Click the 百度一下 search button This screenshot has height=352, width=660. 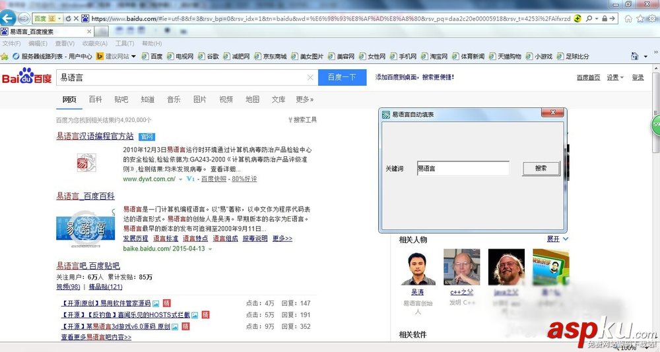(x=342, y=77)
